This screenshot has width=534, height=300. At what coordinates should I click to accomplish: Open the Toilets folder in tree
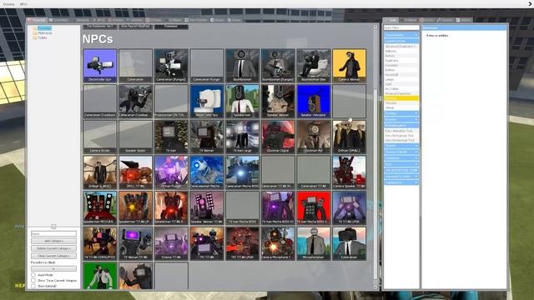[43, 37]
